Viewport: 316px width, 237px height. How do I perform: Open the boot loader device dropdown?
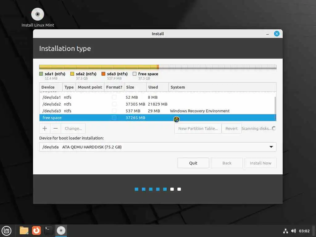tap(158, 147)
